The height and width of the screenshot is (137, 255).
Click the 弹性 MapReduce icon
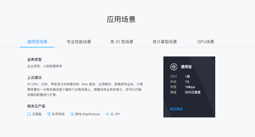click(72, 114)
